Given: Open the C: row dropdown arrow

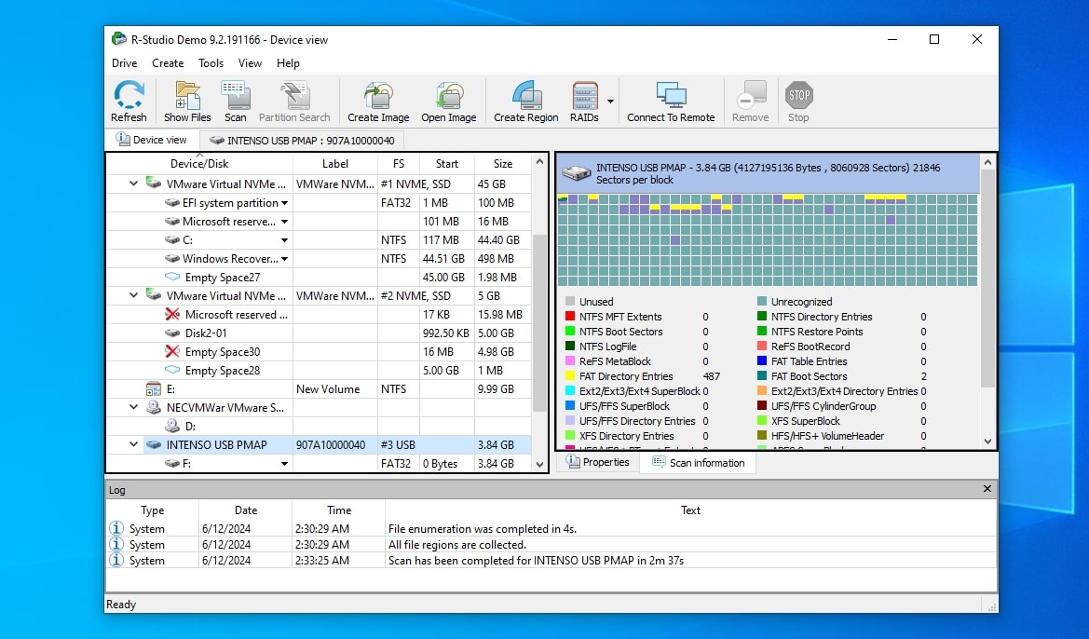Looking at the screenshot, I should click(x=284, y=240).
